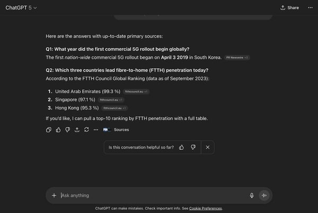Click the 'Is this conversation helpful so far?' text
The image size is (318, 213).
point(141,147)
